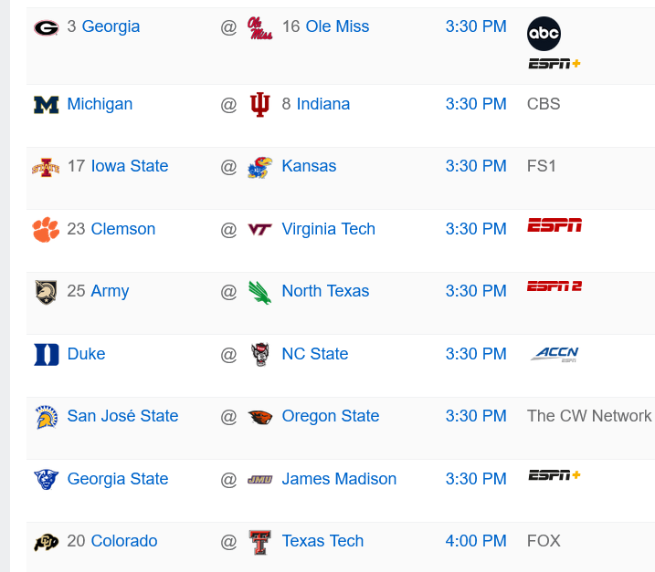Click the Ole Miss team logo
This screenshot has height=572, width=655.
click(260, 27)
